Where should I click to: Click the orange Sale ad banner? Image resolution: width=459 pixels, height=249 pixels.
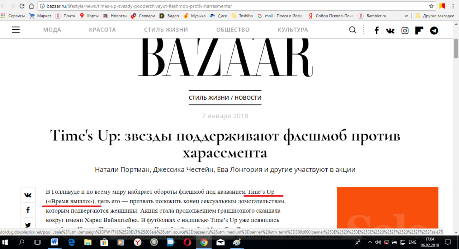[x=388, y=208]
